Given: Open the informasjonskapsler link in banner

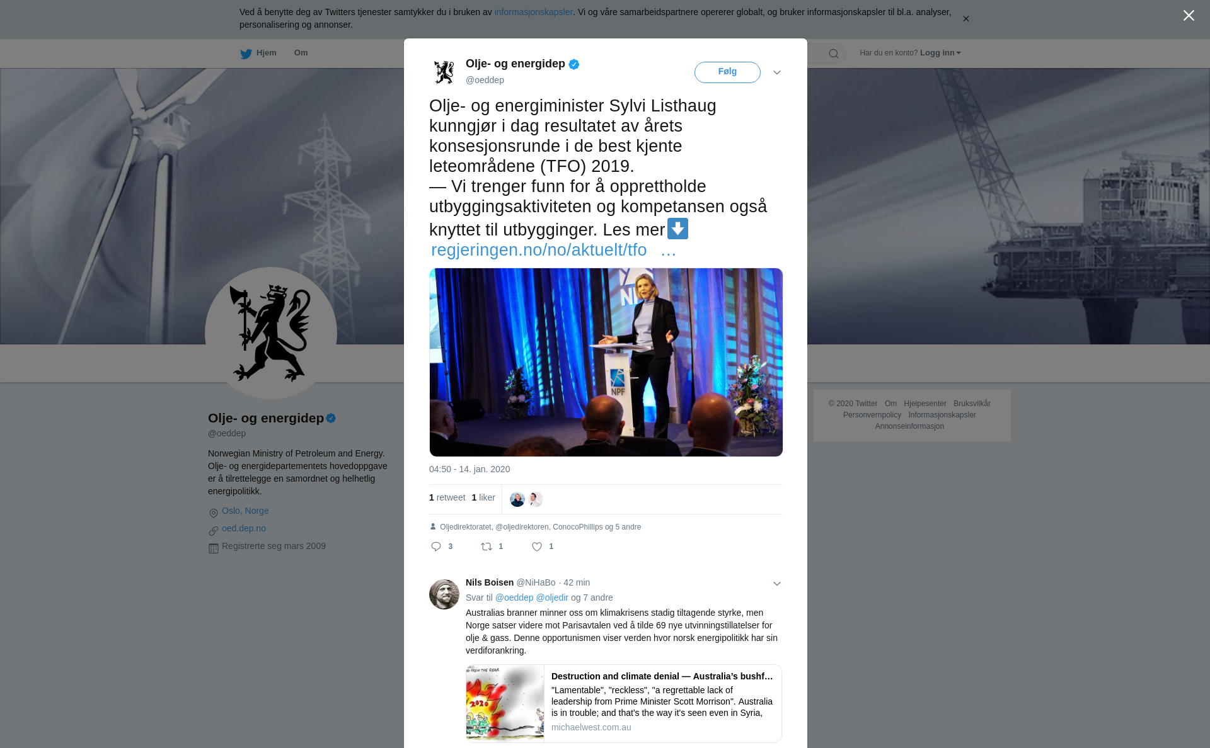Looking at the screenshot, I should click(533, 12).
